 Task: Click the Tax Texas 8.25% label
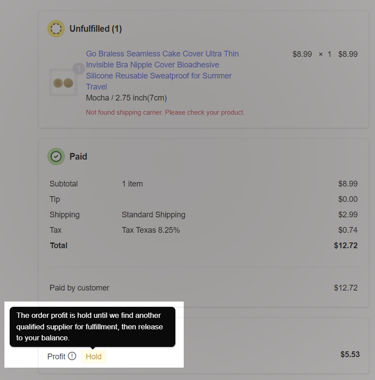[151, 230]
